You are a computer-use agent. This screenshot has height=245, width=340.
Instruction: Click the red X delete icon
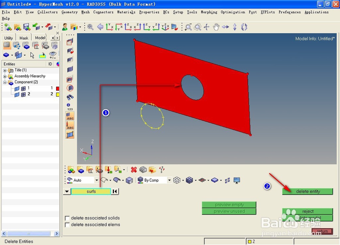[134, 170]
